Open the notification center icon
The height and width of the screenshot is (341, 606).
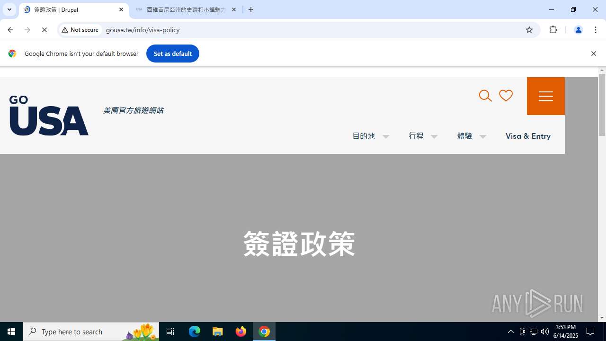(x=590, y=332)
